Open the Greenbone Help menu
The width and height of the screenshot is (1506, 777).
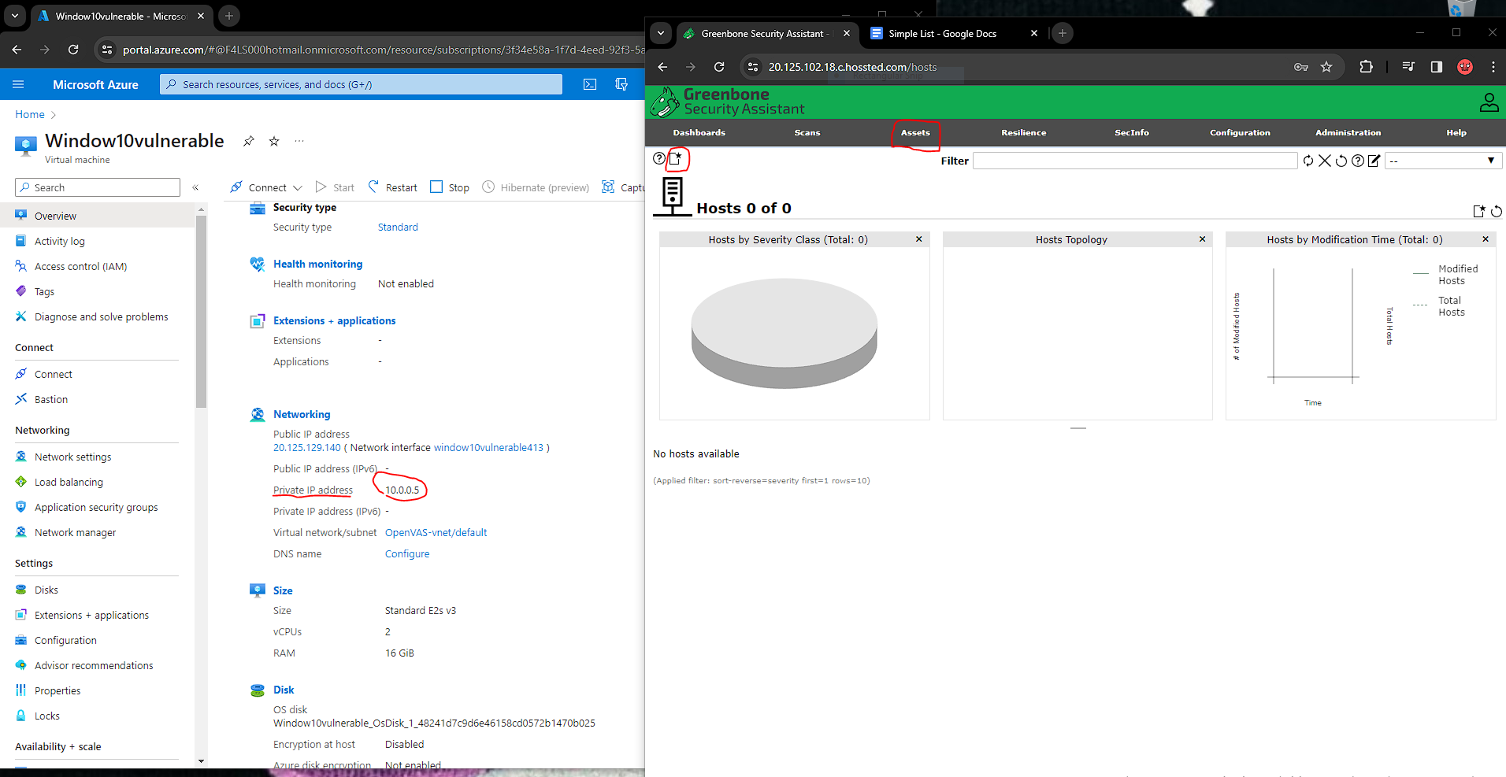coord(1456,132)
